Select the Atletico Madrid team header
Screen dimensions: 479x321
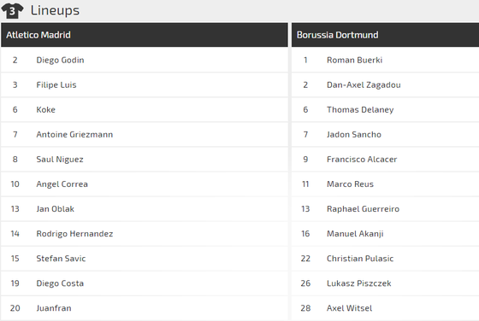pyautogui.click(x=145, y=35)
